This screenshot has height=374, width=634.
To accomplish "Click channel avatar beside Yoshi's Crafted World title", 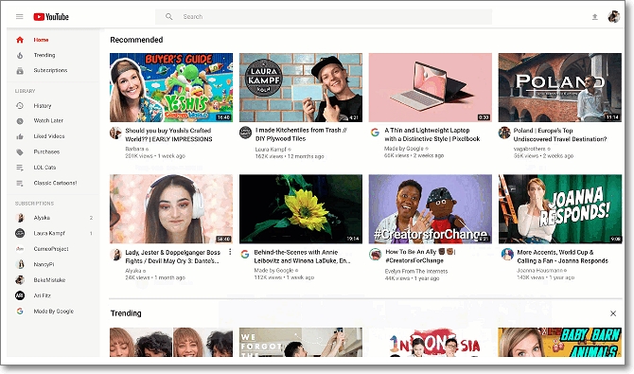I will point(116,133).
